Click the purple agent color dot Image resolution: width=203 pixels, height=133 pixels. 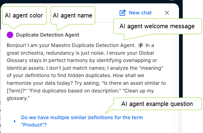[x=10, y=35]
